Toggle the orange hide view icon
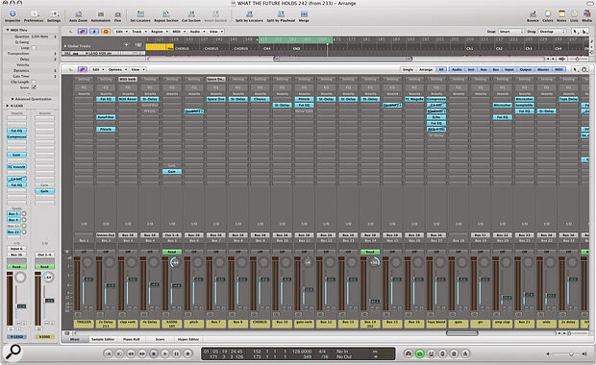This screenshot has height=365, width=596. click(x=106, y=31)
